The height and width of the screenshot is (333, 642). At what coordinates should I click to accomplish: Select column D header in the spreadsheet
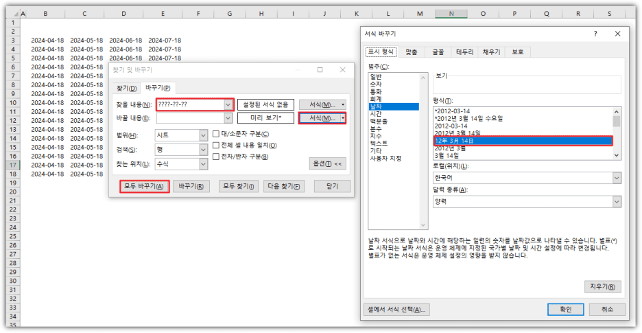123,13
